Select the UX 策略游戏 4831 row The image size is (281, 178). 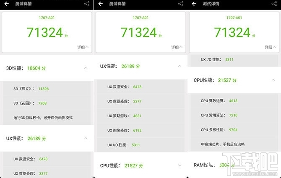click(x=140, y=116)
